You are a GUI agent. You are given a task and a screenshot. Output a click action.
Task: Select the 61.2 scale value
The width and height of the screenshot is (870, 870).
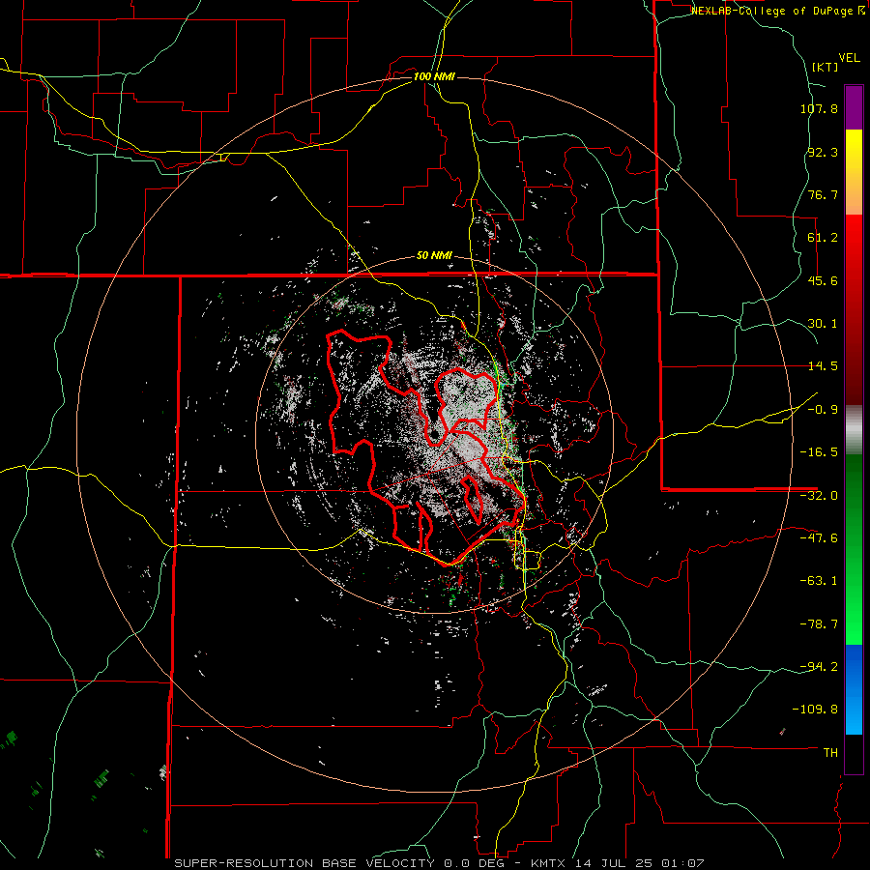point(823,238)
